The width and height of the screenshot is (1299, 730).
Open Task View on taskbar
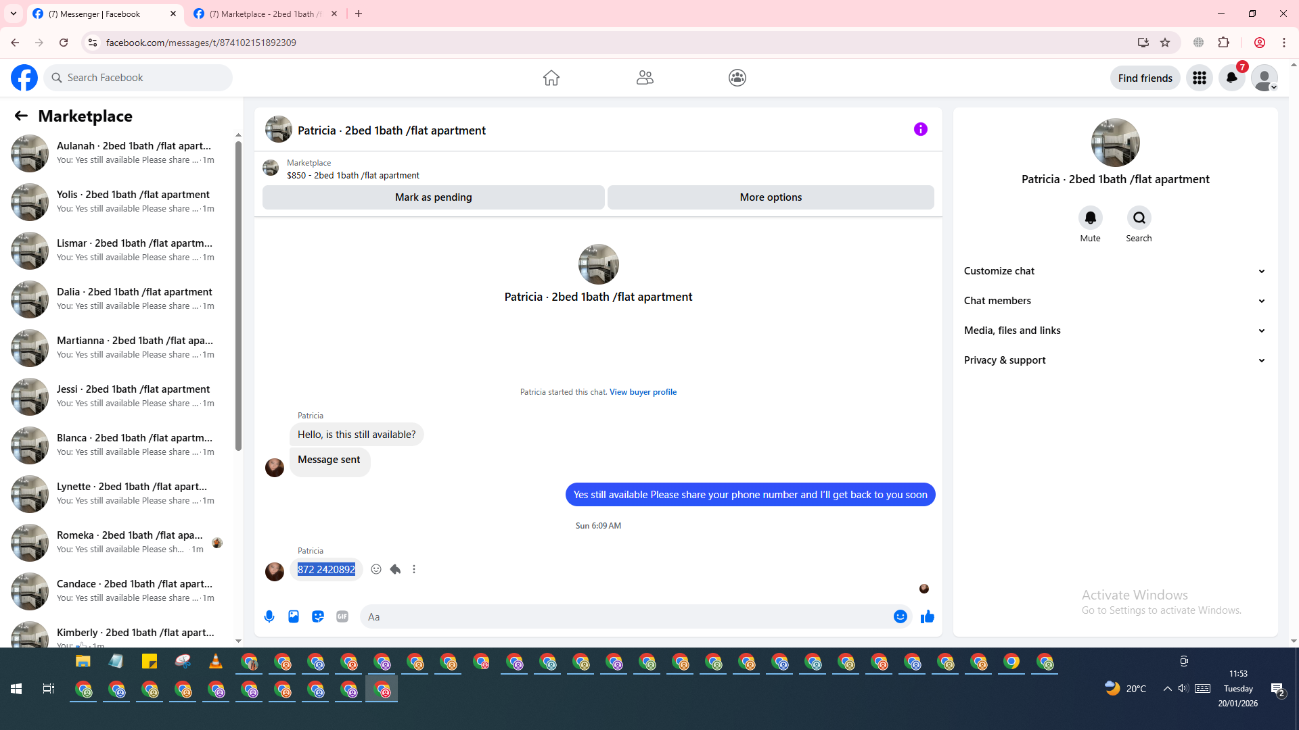[49, 689]
